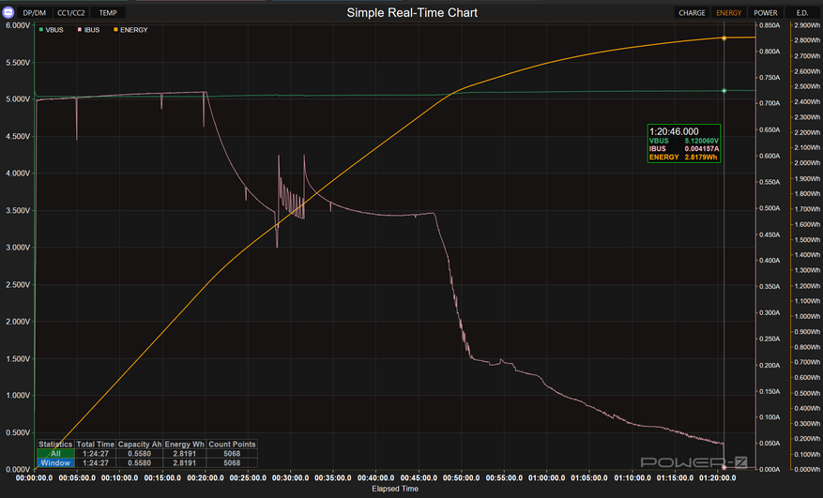
Task: Switch to the CC1/CC2 tab
Action: (x=71, y=12)
